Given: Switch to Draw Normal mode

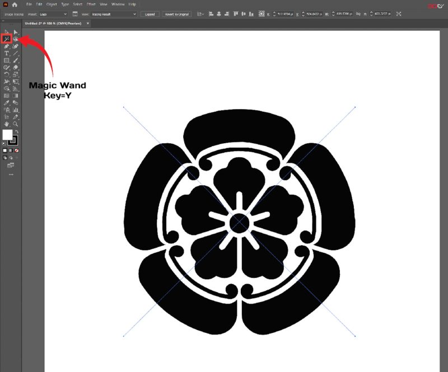Looking at the screenshot, I should pyautogui.click(x=5, y=158).
